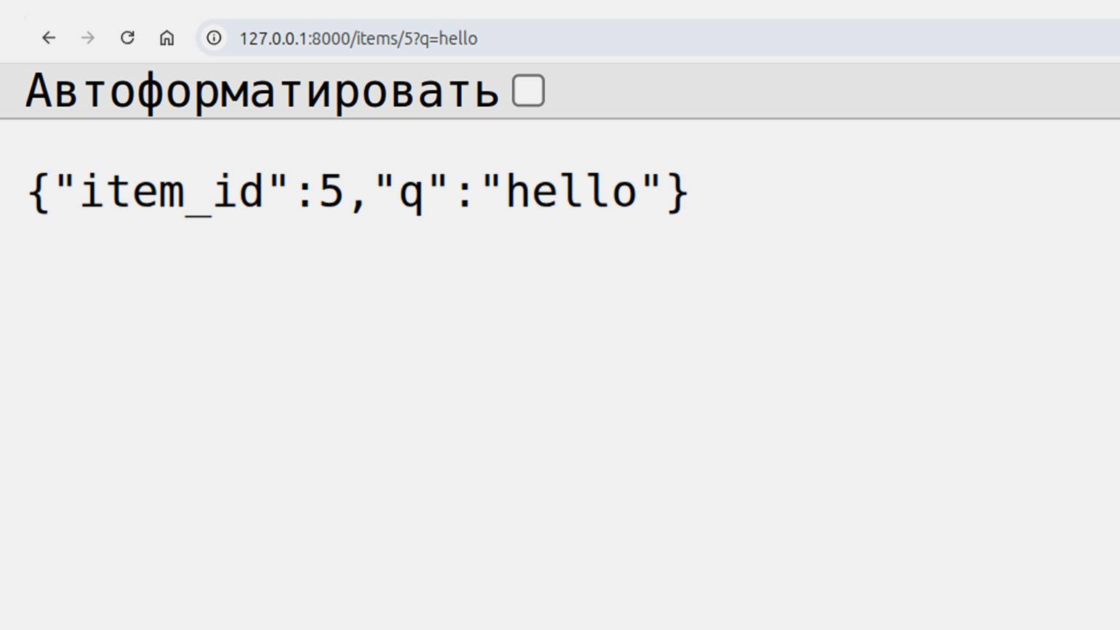Click the "q" key in JSON
1120x630 pixels.
point(411,192)
